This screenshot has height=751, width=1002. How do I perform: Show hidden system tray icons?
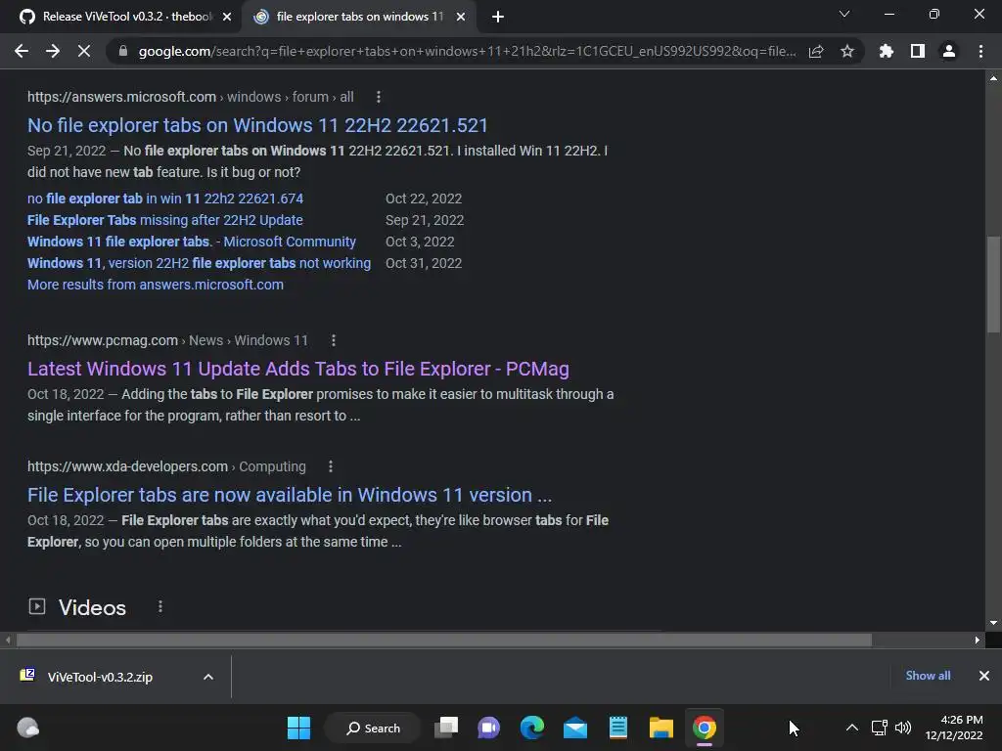tap(852, 728)
